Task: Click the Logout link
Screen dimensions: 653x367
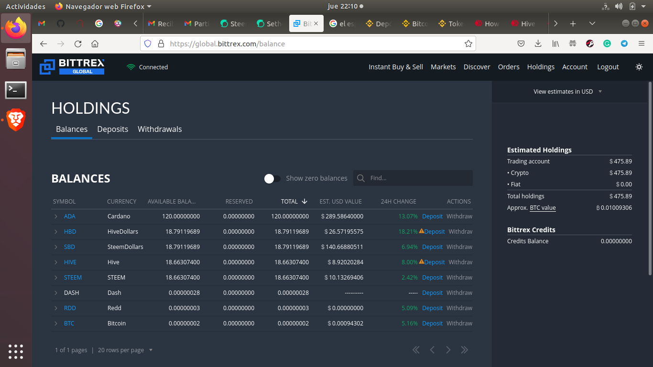Action: (x=608, y=67)
